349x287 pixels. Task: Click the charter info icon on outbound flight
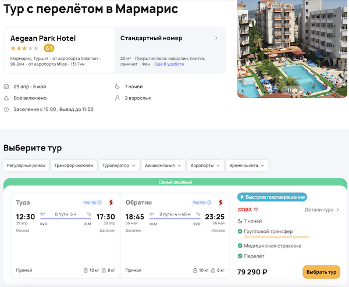(99, 203)
